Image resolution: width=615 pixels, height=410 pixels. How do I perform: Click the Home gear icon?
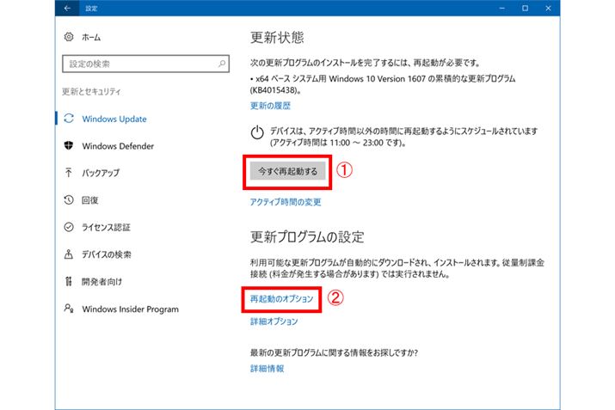click(69, 38)
